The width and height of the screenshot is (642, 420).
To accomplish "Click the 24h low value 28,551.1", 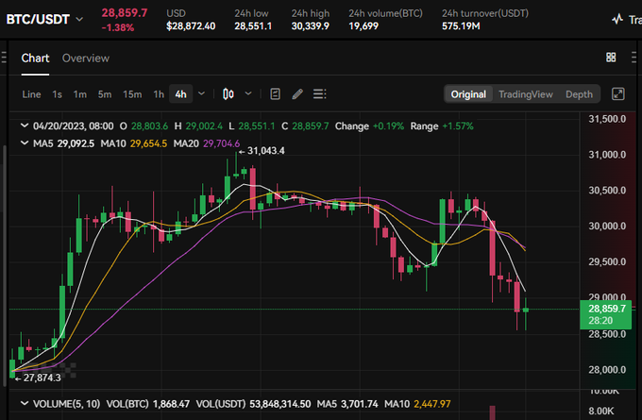I will click(253, 26).
